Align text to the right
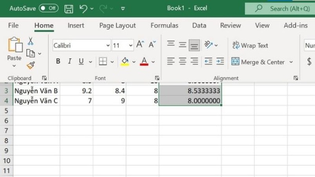This screenshot has height=177, width=315. 194,61
